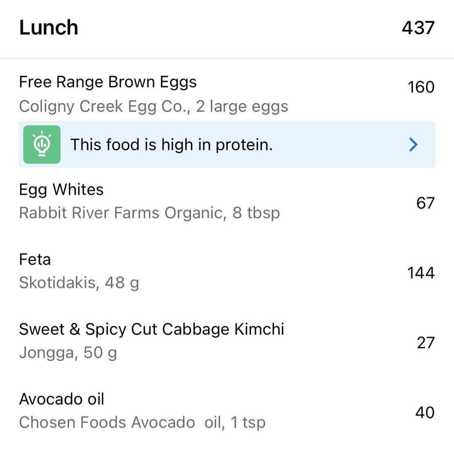Tap the 144 calorie value for feta

421,273
